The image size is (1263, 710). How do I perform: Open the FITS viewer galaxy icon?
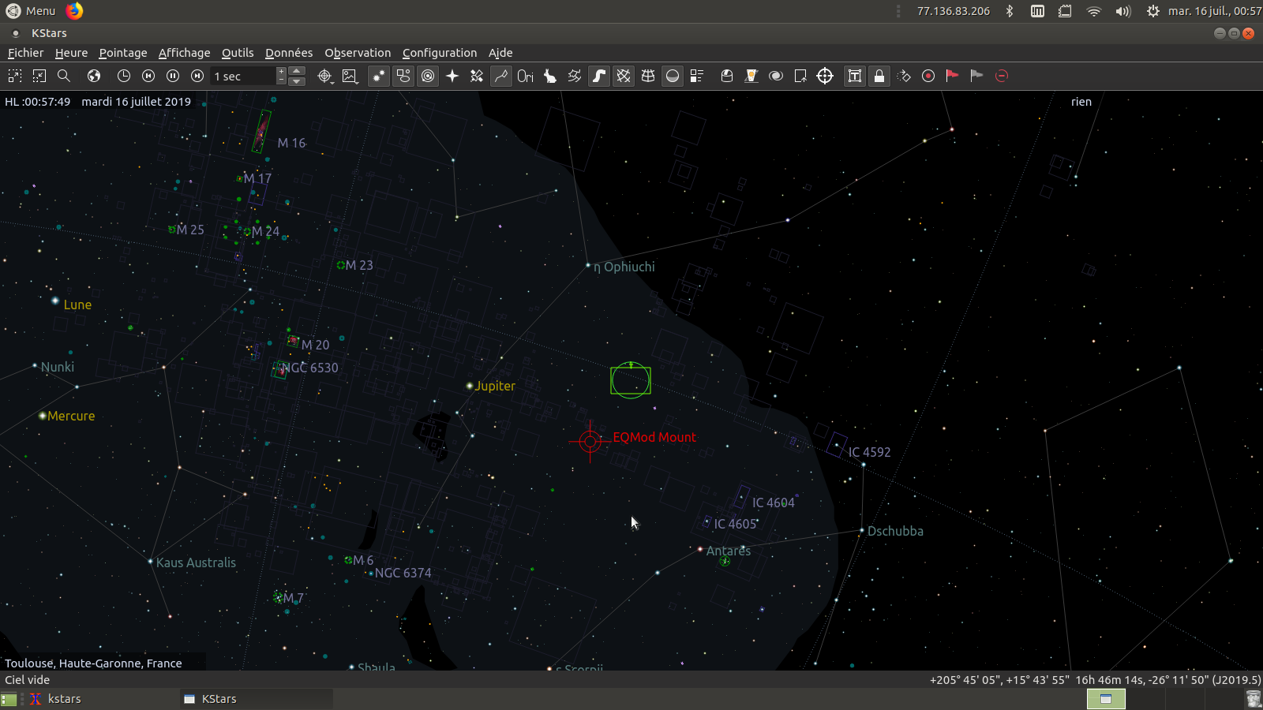coord(776,76)
